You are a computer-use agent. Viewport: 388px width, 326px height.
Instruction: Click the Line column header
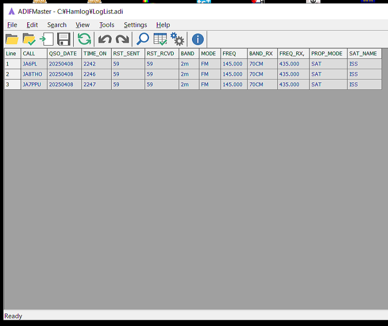(x=13, y=53)
